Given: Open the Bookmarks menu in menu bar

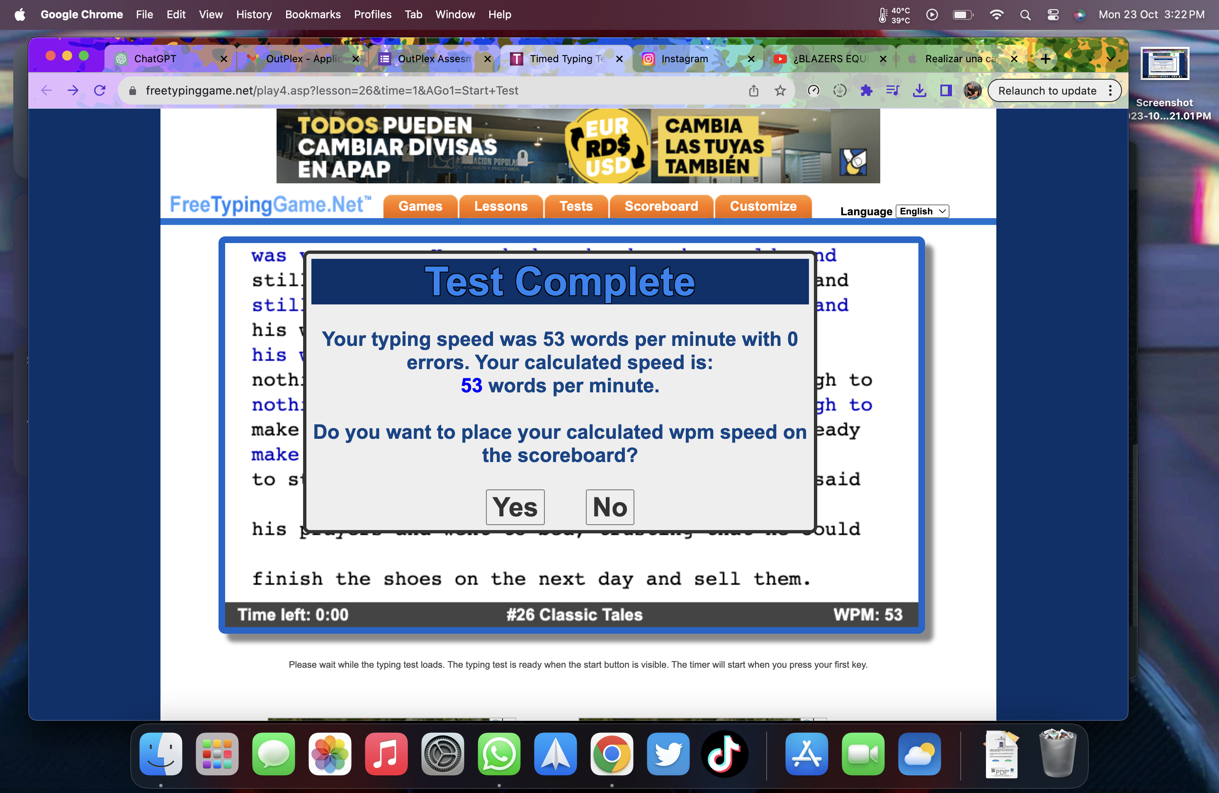Looking at the screenshot, I should pos(313,15).
